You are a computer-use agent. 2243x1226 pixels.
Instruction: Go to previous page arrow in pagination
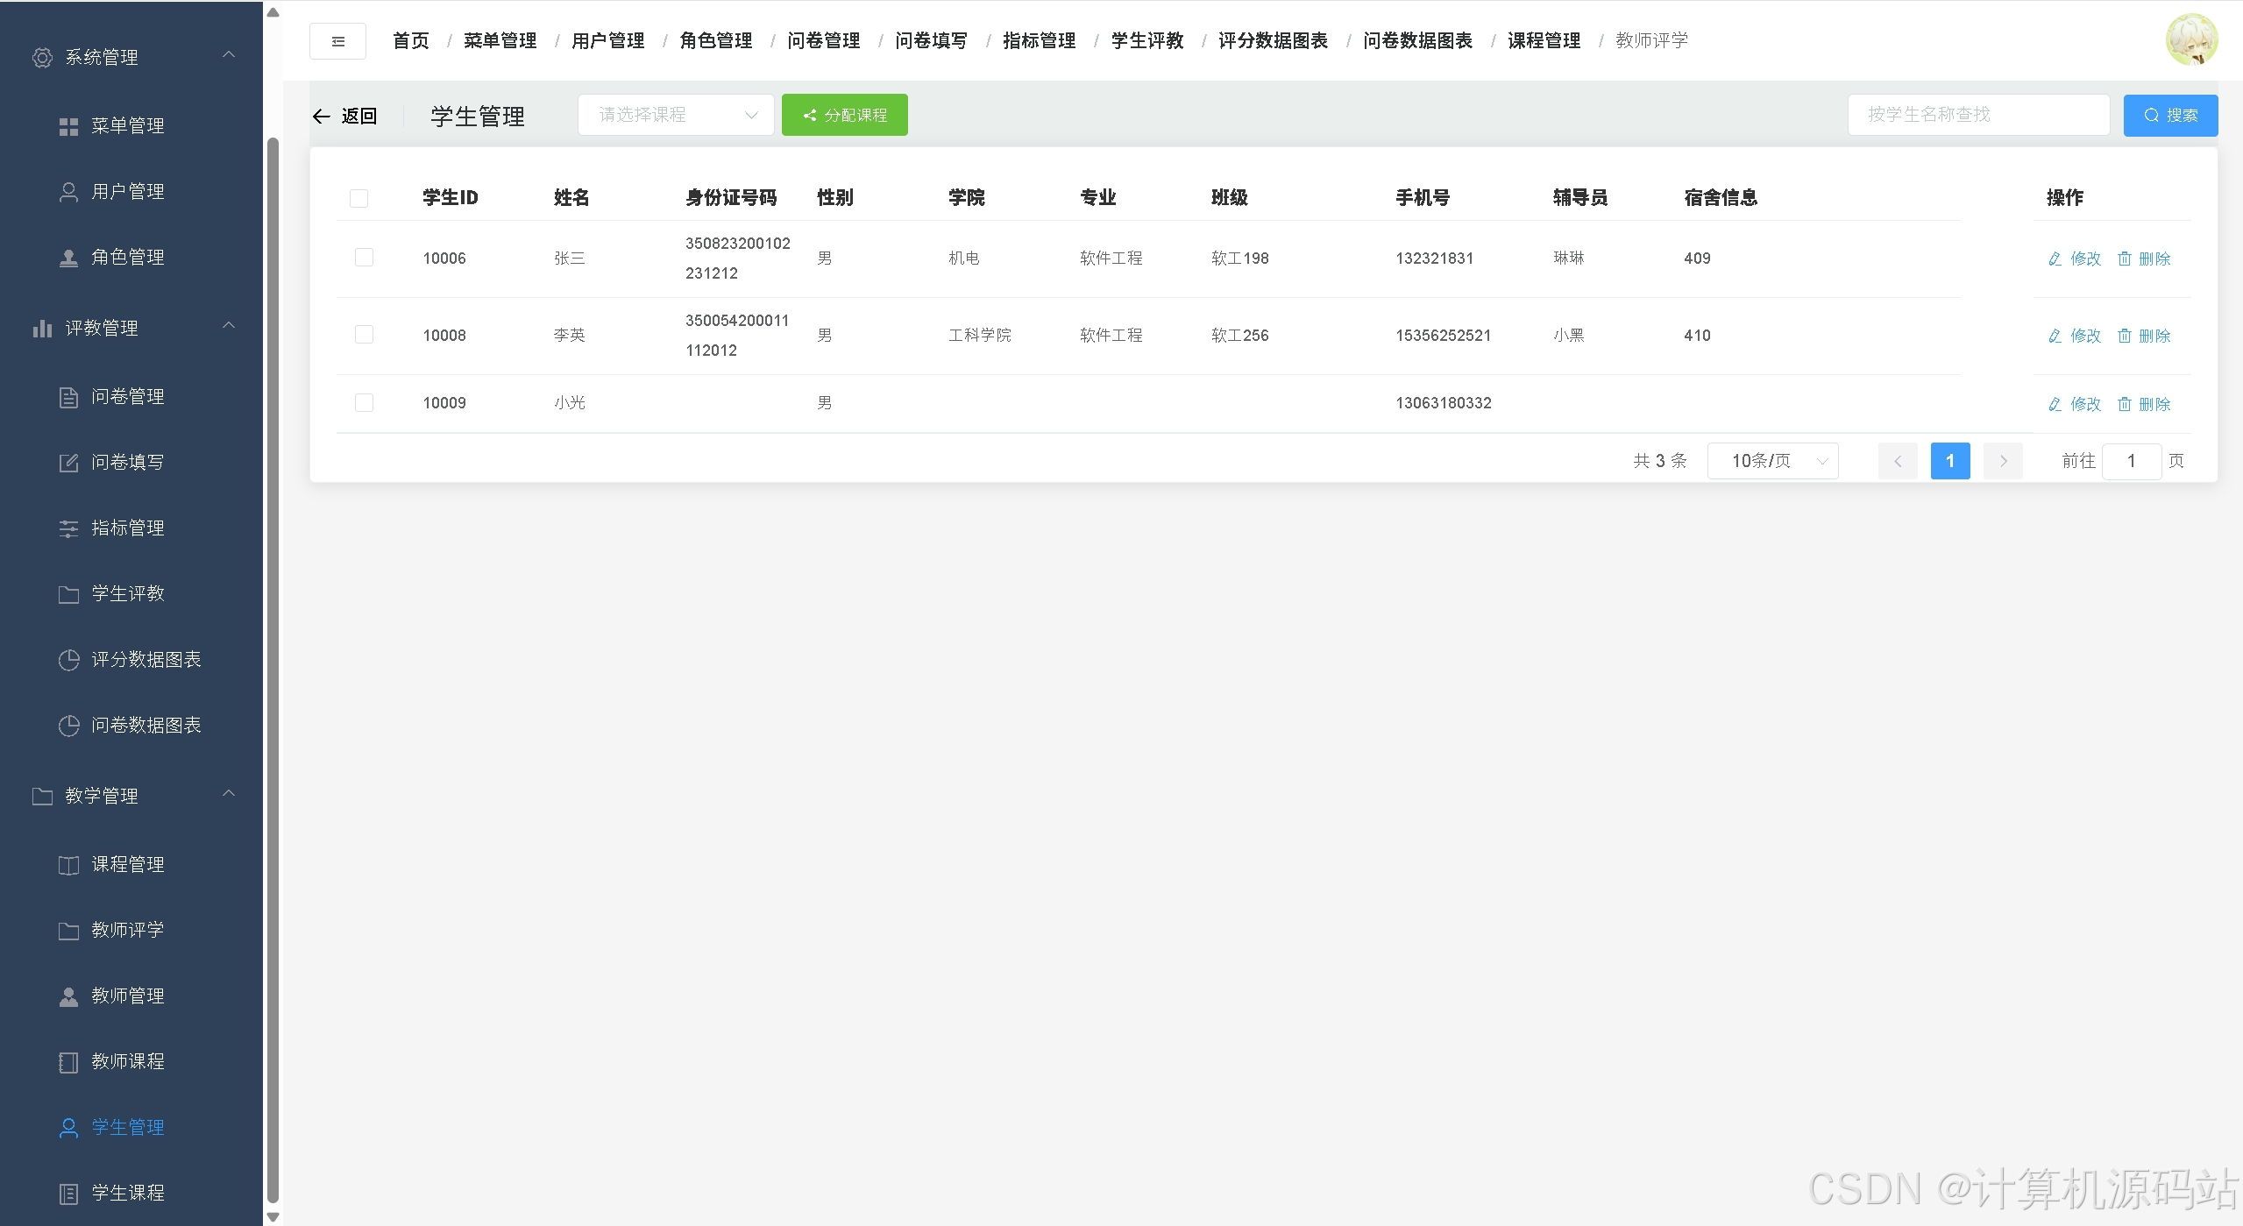[1898, 461]
